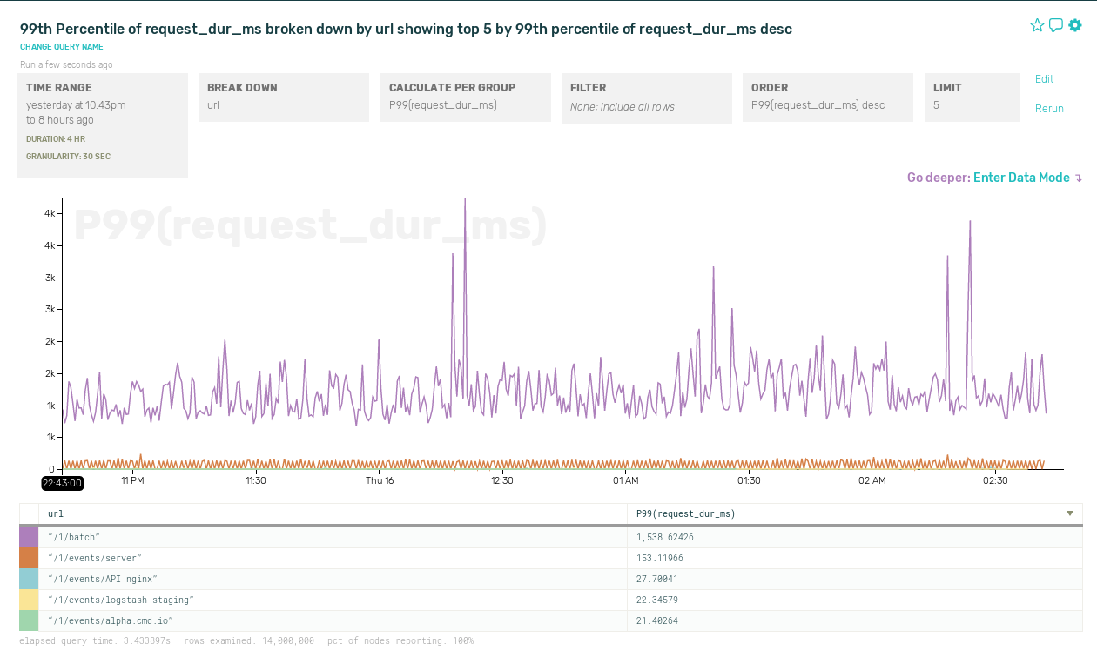Click the purple /1/batch color swatch
The image size is (1097, 657).
(29, 537)
